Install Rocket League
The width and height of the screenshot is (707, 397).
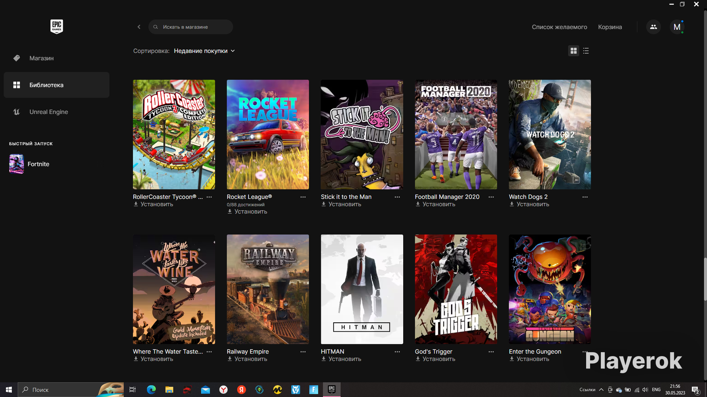click(247, 212)
